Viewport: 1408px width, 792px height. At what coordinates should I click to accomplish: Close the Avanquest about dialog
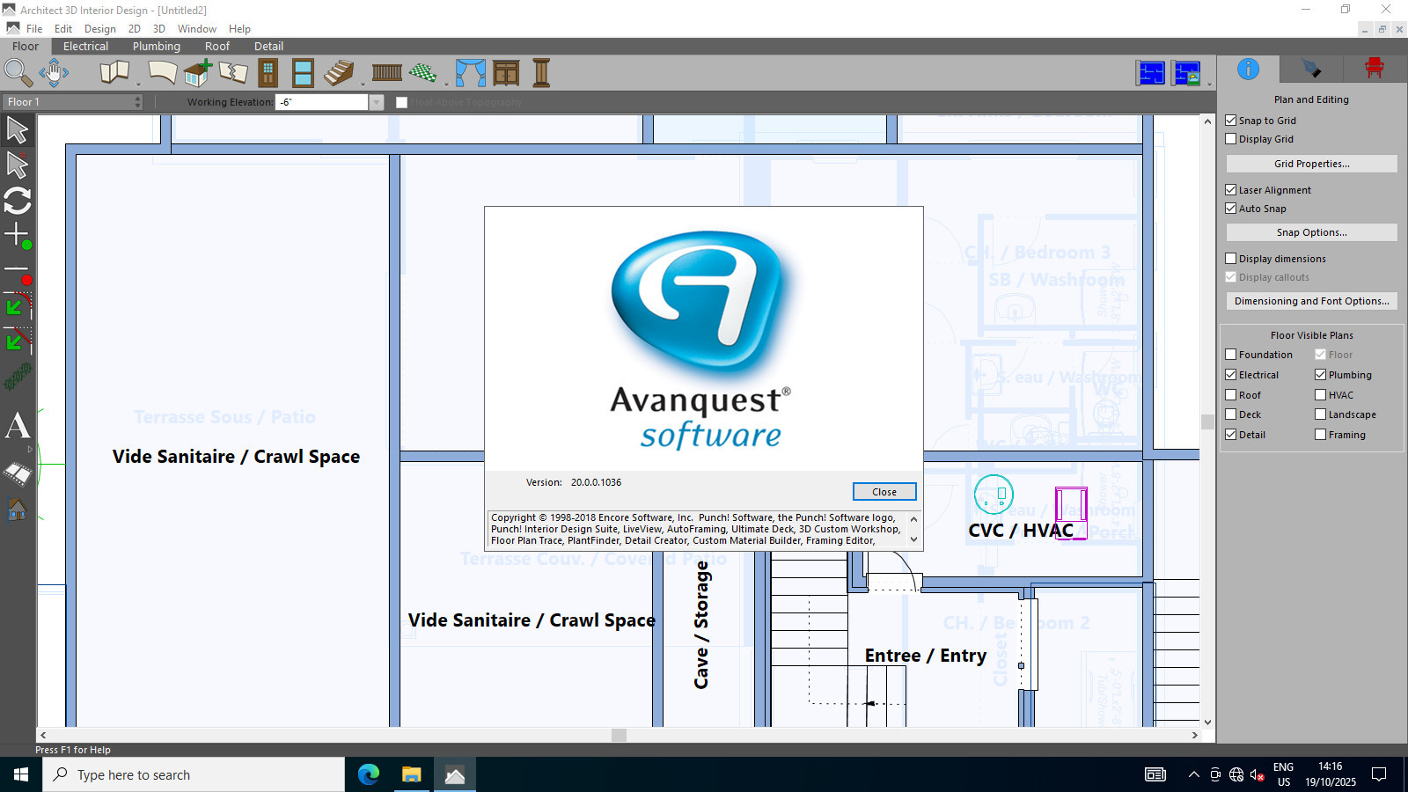(884, 492)
